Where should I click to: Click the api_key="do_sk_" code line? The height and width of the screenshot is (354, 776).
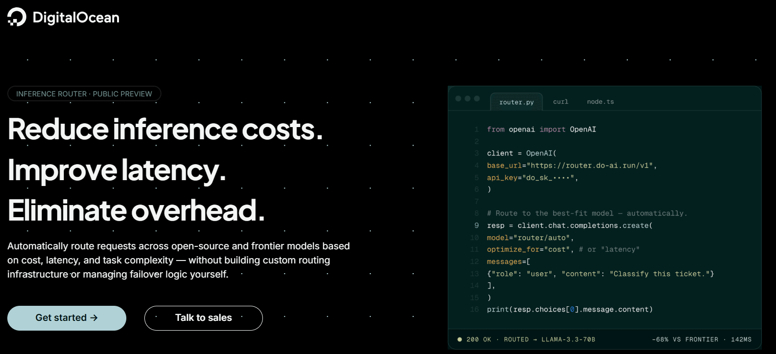[532, 178]
